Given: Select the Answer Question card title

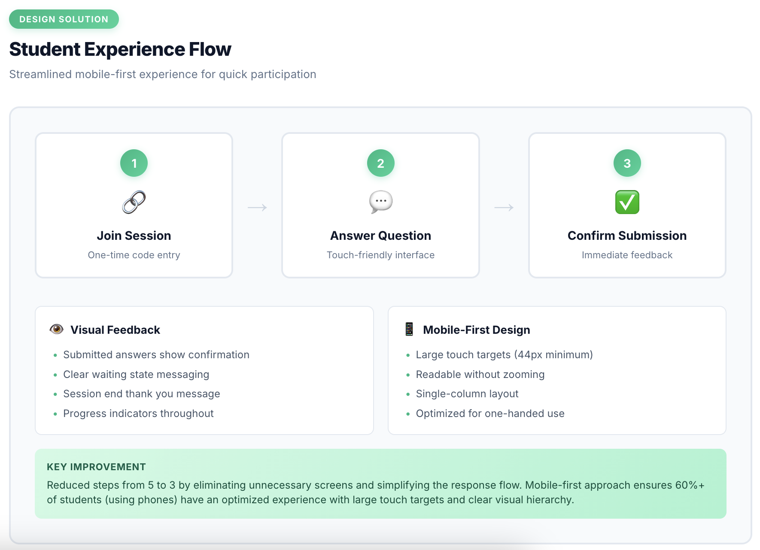Looking at the screenshot, I should click(381, 236).
